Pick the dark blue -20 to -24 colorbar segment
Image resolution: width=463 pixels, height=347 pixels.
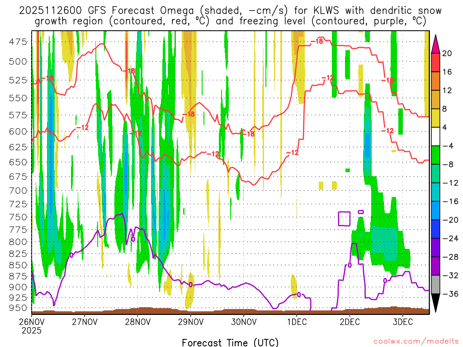(x=435, y=229)
